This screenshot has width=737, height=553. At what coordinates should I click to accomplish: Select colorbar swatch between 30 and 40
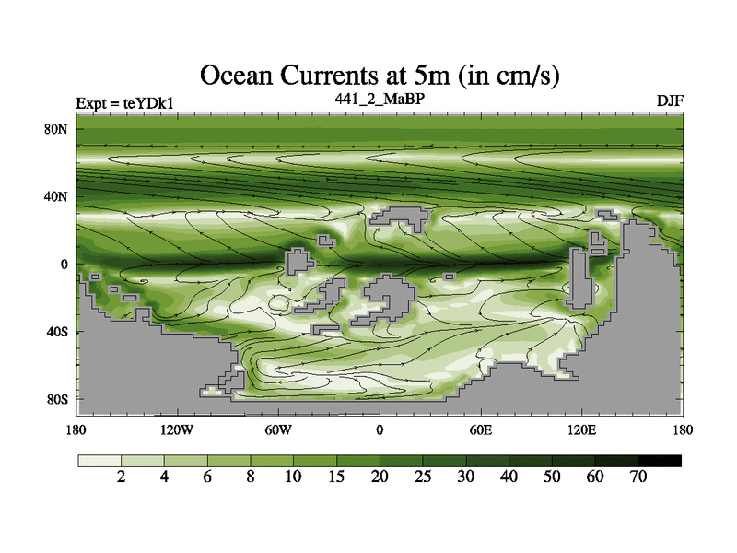pos(487,460)
